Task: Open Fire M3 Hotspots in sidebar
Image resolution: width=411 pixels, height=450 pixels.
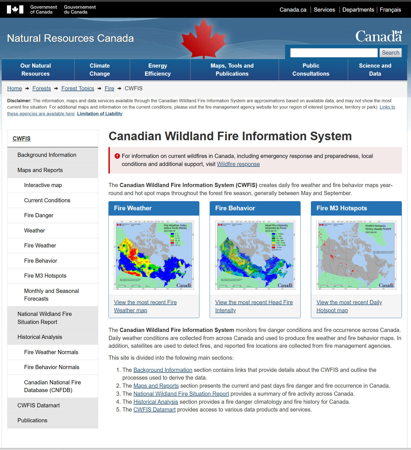Action: pyautogui.click(x=53, y=276)
